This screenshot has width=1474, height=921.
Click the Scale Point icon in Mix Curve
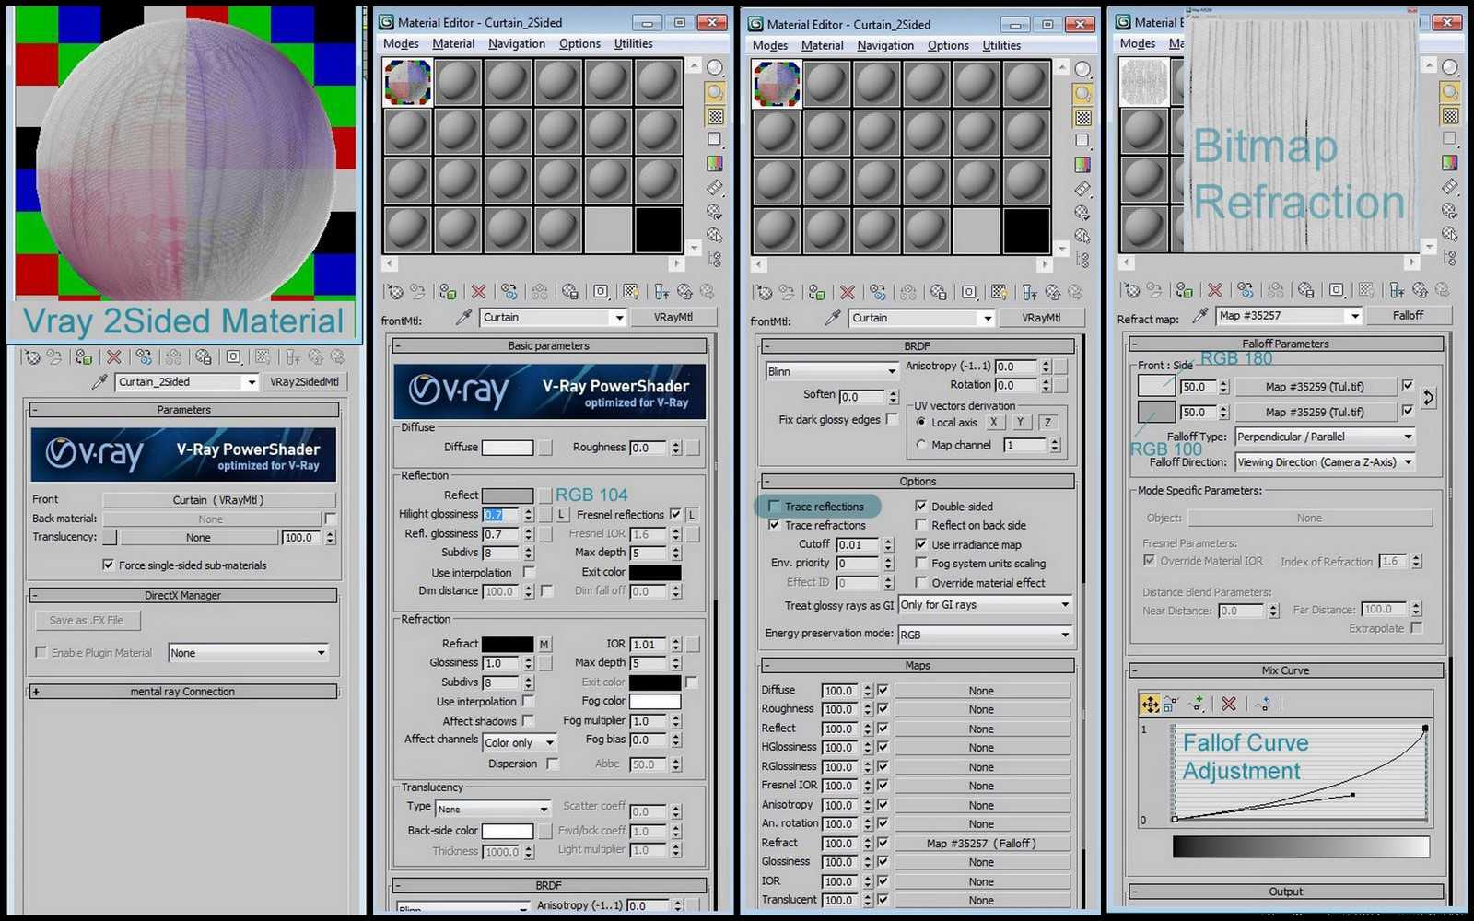(1171, 705)
